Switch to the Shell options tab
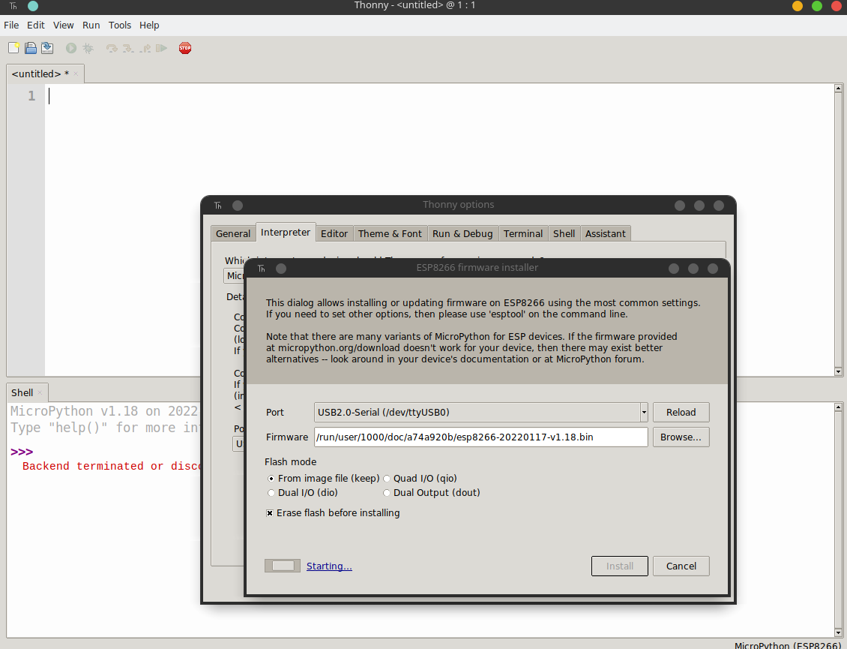This screenshot has height=649, width=847. pos(564,233)
